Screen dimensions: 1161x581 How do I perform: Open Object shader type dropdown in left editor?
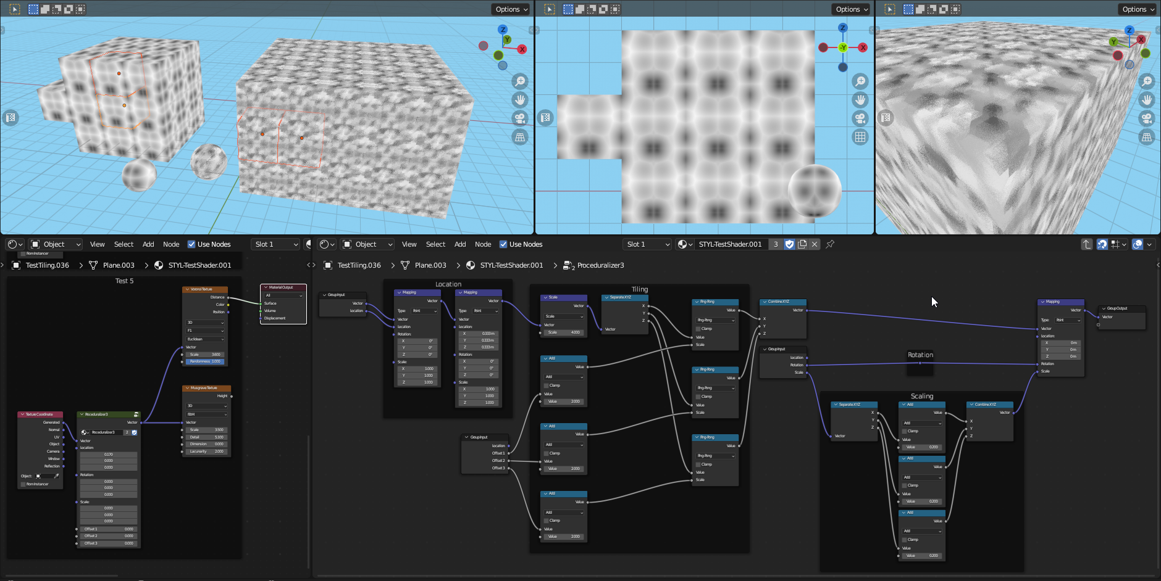(x=56, y=244)
